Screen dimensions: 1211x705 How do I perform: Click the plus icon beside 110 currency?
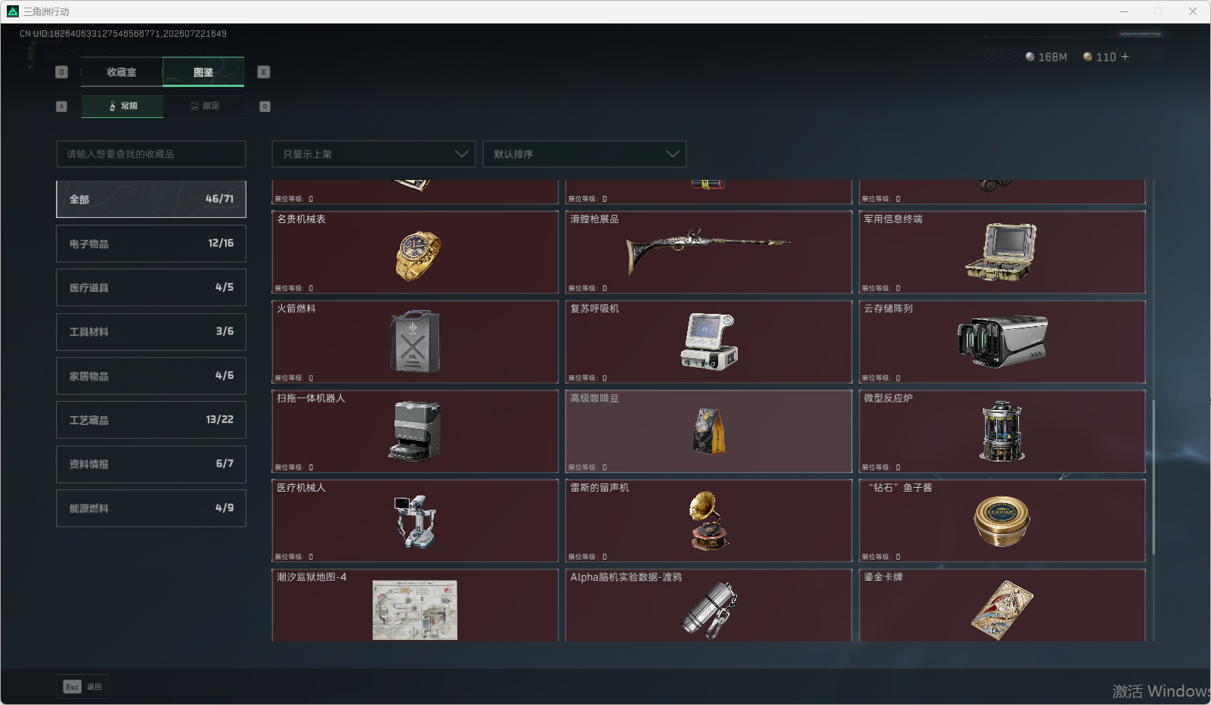pos(1125,57)
